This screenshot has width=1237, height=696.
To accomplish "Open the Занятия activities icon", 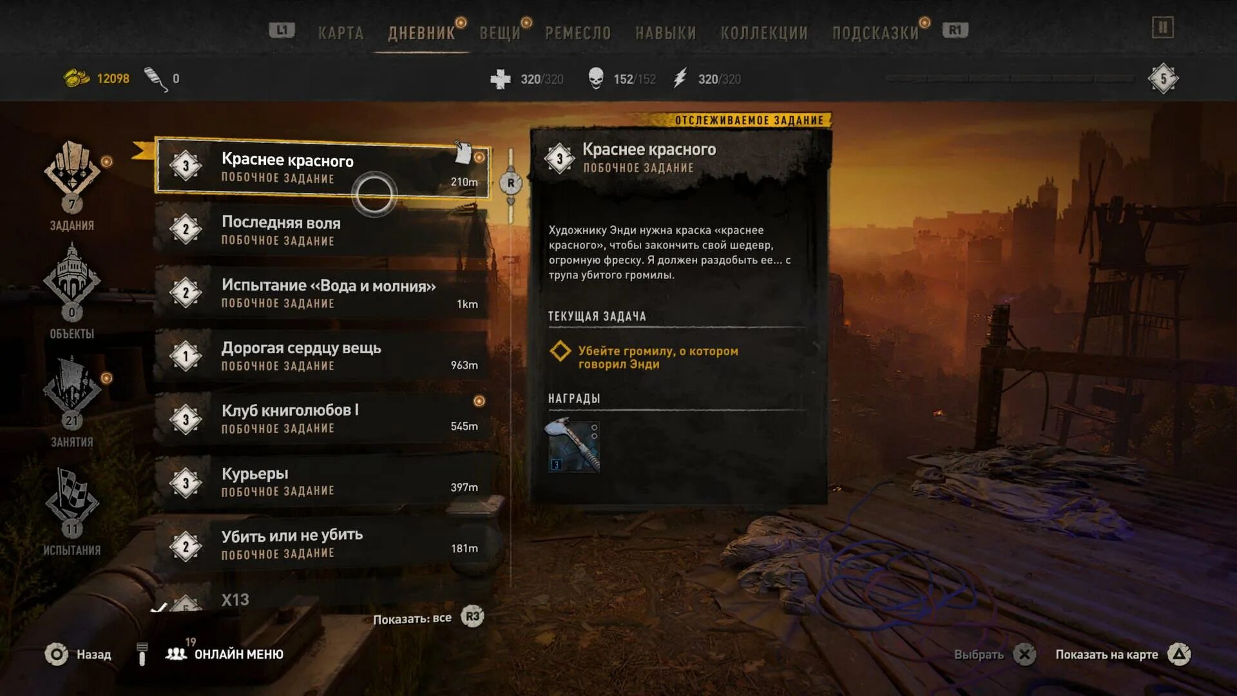I will click(72, 385).
